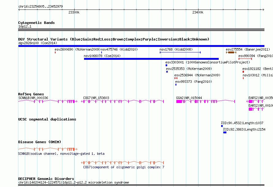Click the COG7 gene glyph under Disease Genes (OMIM)

pos(122,163)
